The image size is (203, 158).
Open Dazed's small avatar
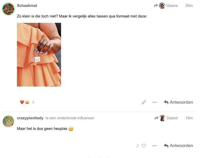coord(162,118)
